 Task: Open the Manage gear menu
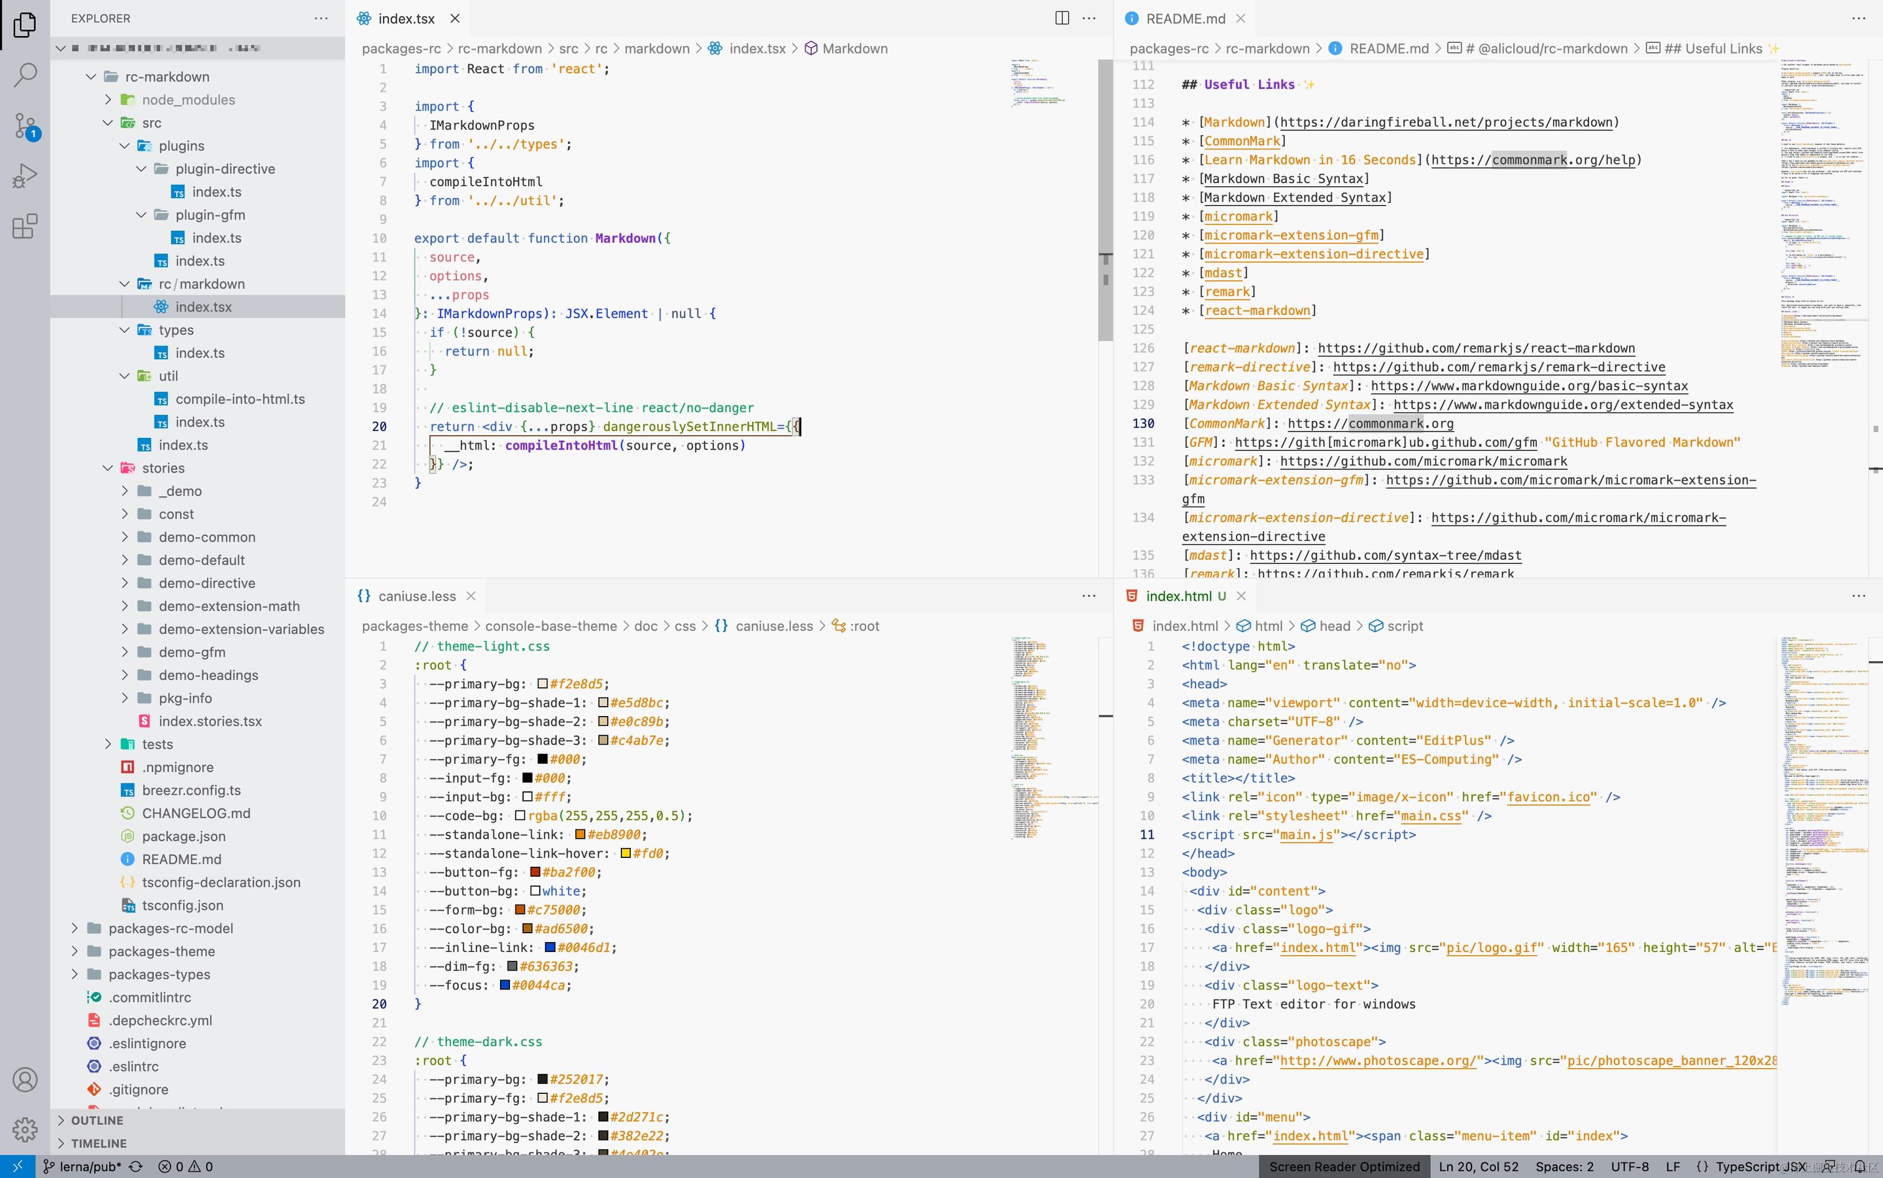[25, 1128]
